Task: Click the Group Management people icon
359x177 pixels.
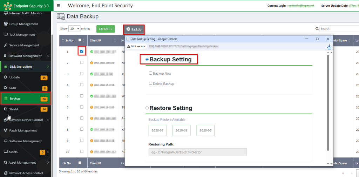Action: tap(6, 24)
